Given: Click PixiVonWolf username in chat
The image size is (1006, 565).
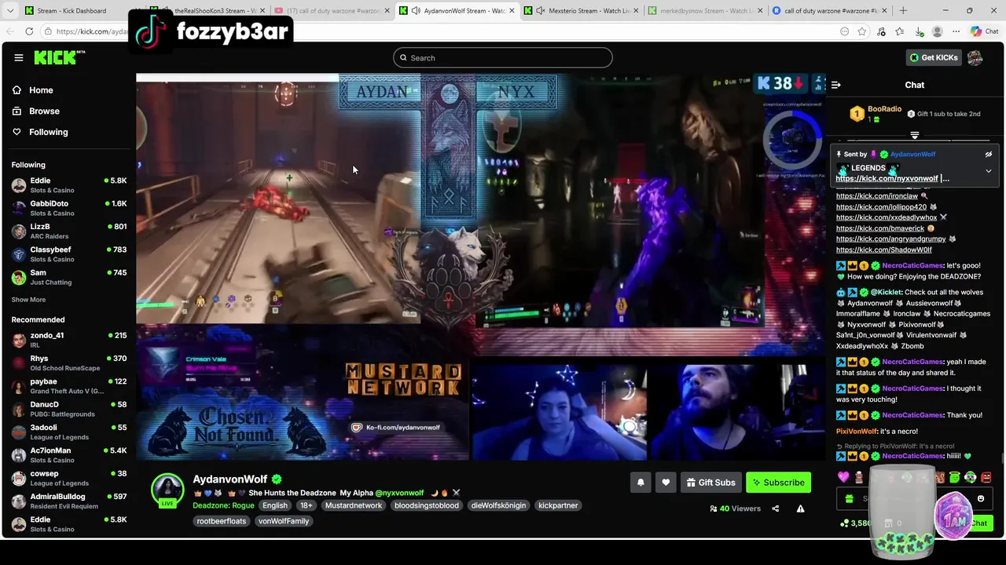Looking at the screenshot, I should [856, 431].
